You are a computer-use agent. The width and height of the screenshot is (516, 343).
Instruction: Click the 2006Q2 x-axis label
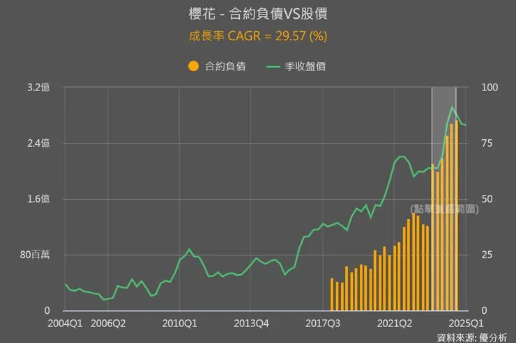pos(108,324)
